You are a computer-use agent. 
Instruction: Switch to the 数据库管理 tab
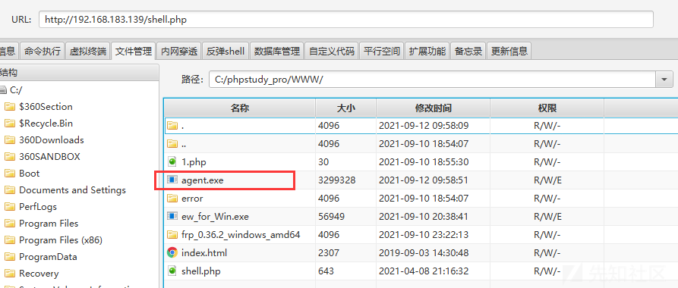click(x=276, y=51)
